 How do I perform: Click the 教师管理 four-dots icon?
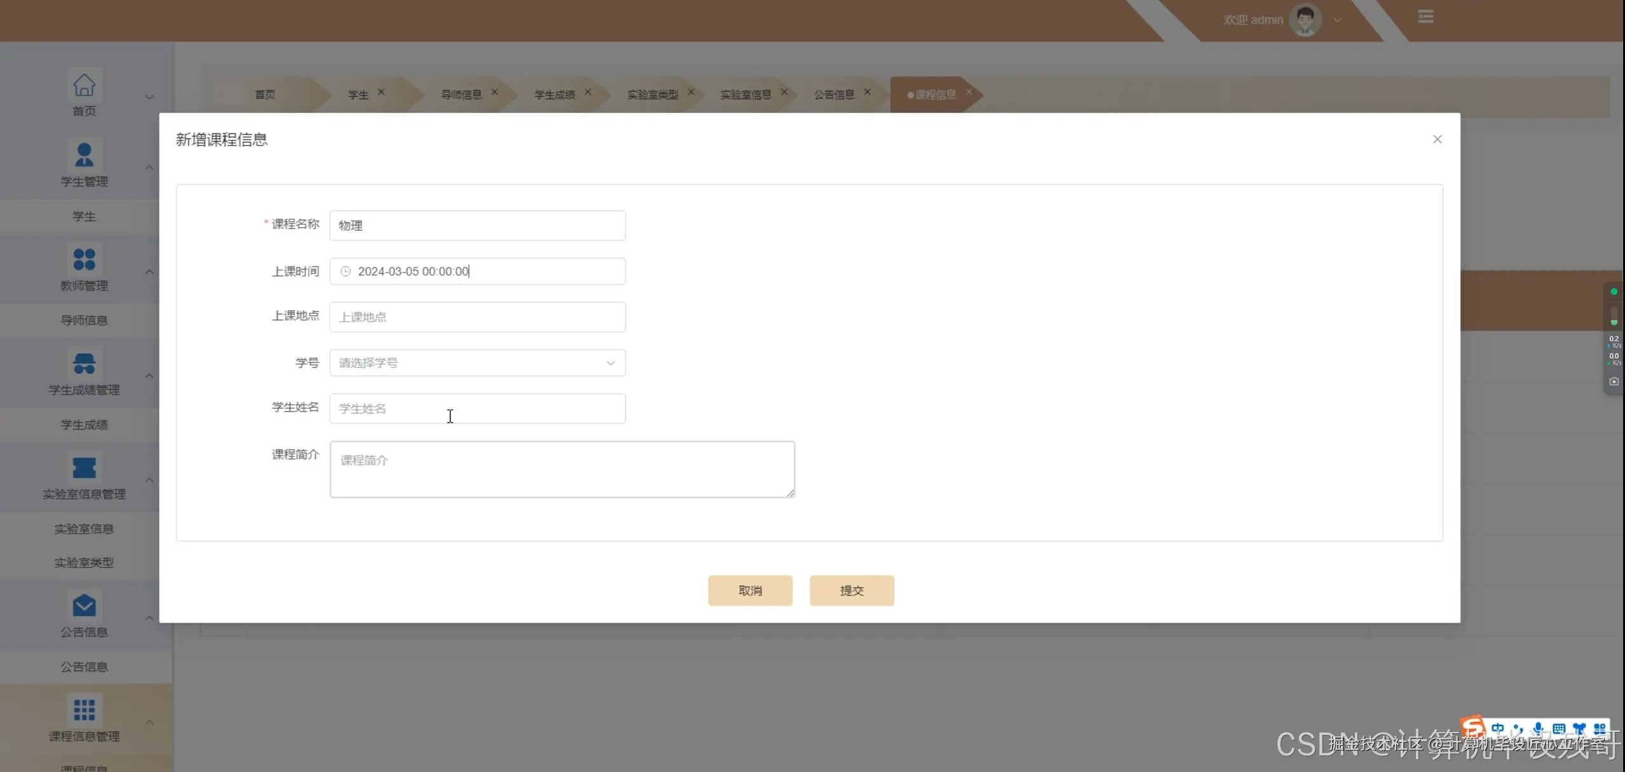pos(84,259)
